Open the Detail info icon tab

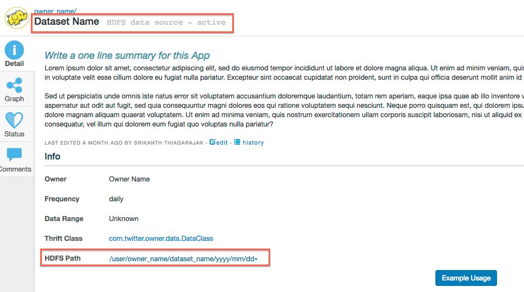pos(14,51)
